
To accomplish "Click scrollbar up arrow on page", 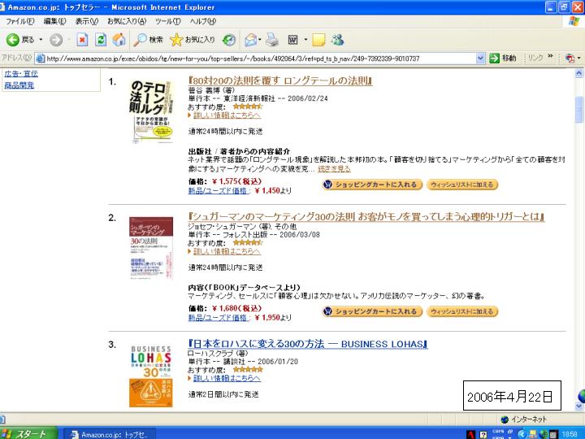I will [579, 73].
